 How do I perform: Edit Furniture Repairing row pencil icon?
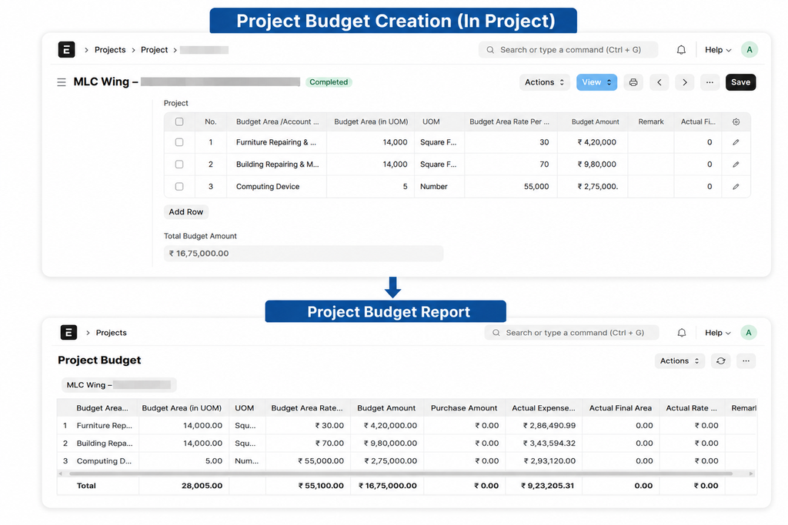tap(736, 142)
